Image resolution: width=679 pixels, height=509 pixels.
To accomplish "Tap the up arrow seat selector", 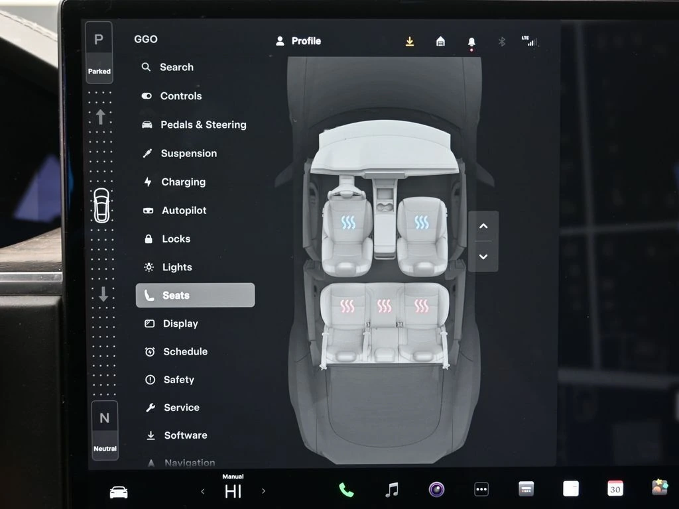I will [483, 227].
